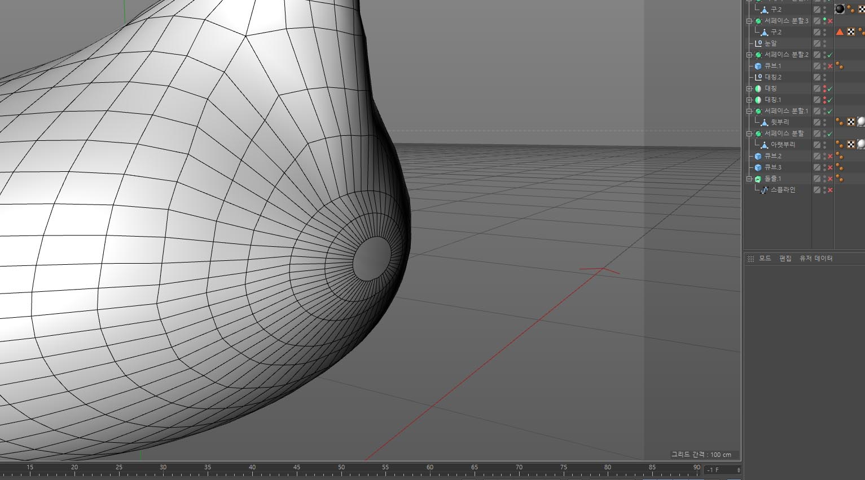Select the 큐브.2 cube icon
The image size is (865, 480).
[758, 156]
